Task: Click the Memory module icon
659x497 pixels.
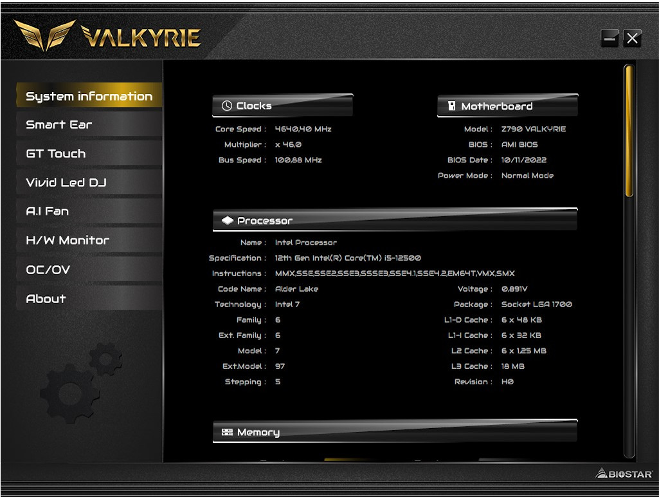Action: click(x=227, y=433)
